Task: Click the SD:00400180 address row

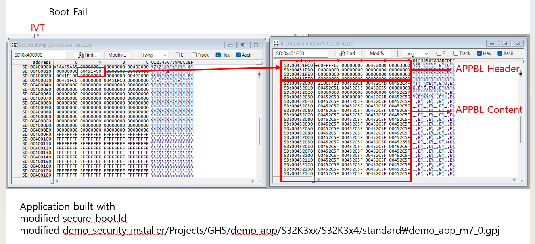Action: click(36, 175)
